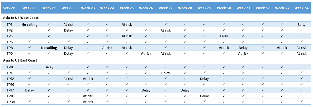
Task: Click the Week 20 column header
Action: click(x=29, y=8)
